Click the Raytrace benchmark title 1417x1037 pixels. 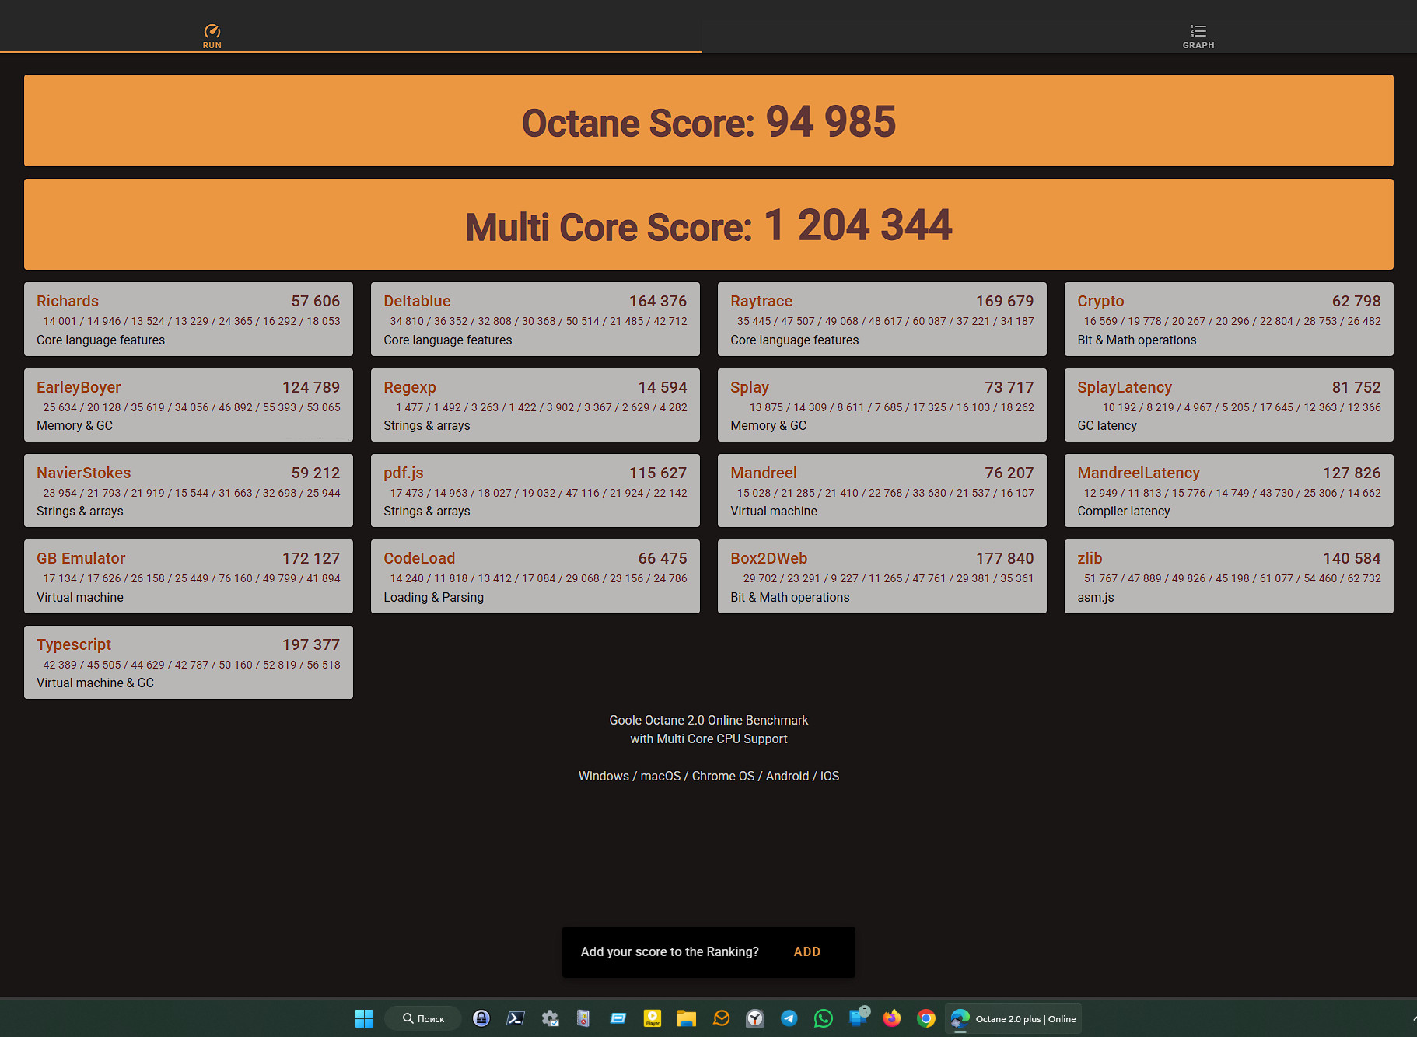[761, 301]
